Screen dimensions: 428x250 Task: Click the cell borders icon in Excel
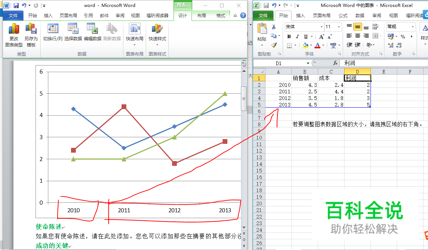pos(290,45)
